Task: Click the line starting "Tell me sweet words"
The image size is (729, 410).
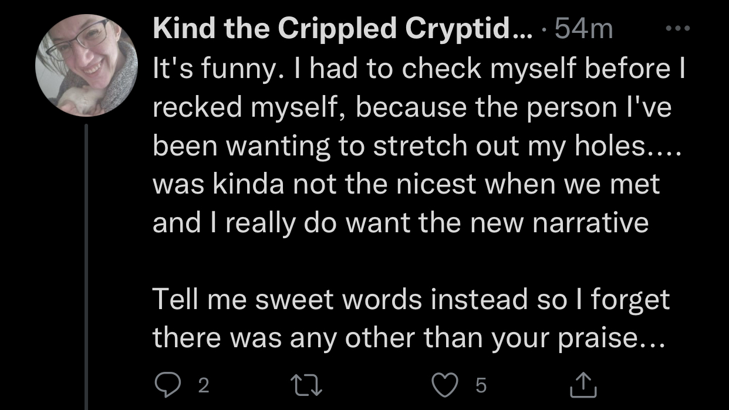Action: (411, 300)
